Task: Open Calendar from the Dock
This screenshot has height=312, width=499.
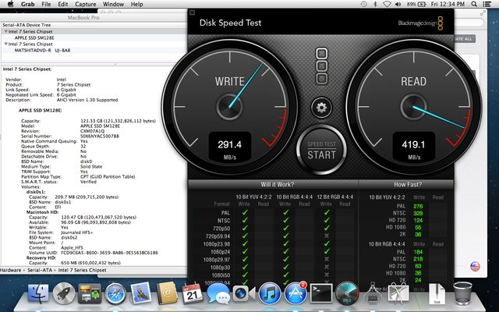Action: click(193, 293)
